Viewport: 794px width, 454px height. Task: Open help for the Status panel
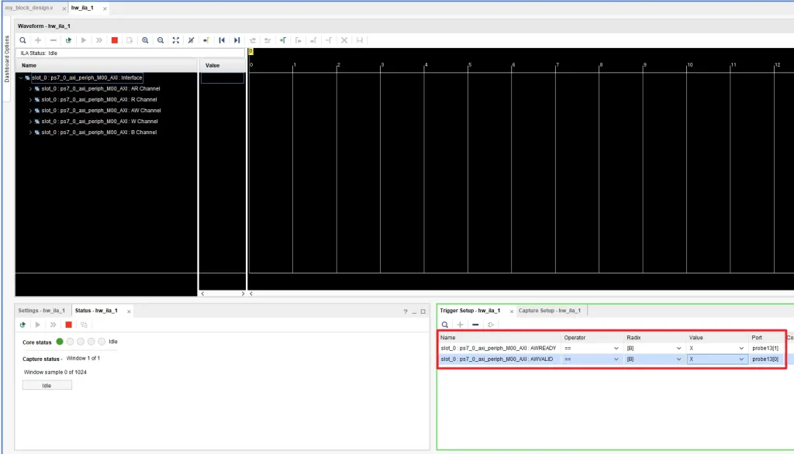(405, 311)
